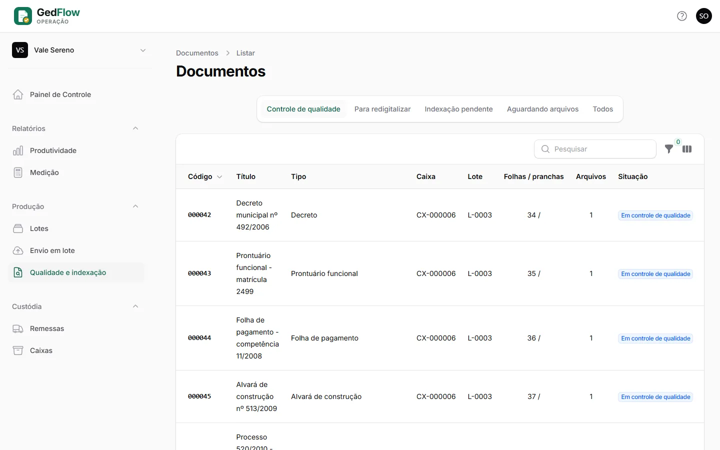Viewport: 720px width, 450px height.
Task: Click the Decreto type cell
Action: tap(304, 215)
